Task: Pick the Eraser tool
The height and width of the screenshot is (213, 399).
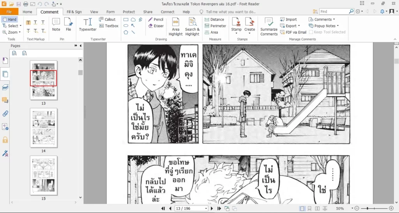Action: (156, 26)
